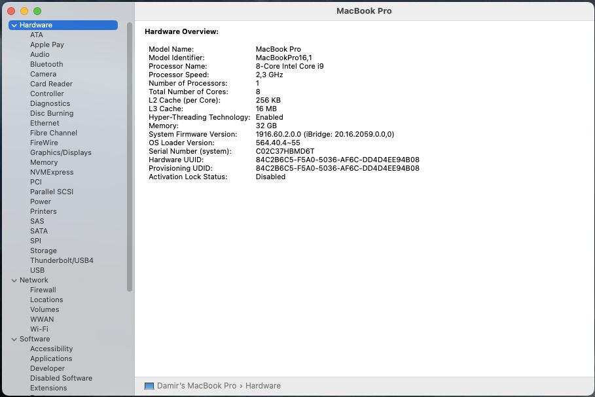The height and width of the screenshot is (397, 595).
Task: Click the Provisioning UDID value
Action: coord(337,168)
